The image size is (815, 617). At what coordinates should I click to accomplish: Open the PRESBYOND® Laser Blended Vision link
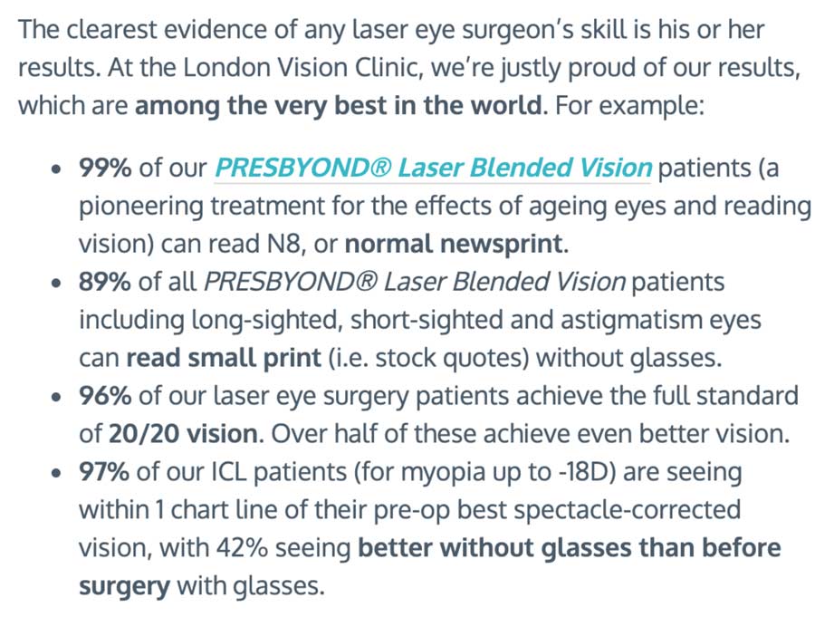[433, 168]
